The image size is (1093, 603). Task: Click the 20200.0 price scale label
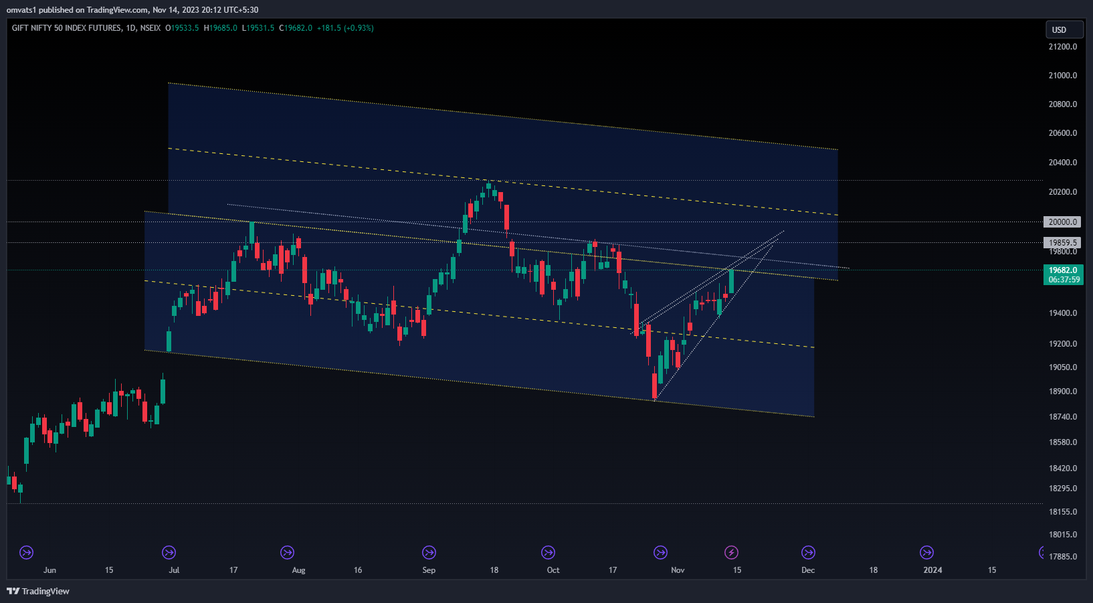pos(1063,192)
